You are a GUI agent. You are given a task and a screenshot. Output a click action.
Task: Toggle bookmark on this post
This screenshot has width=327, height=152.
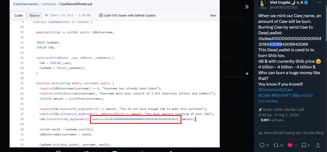tap(304, 145)
